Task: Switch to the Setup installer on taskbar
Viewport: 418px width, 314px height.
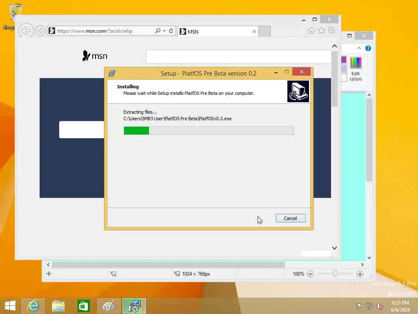Action: click(x=134, y=306)
